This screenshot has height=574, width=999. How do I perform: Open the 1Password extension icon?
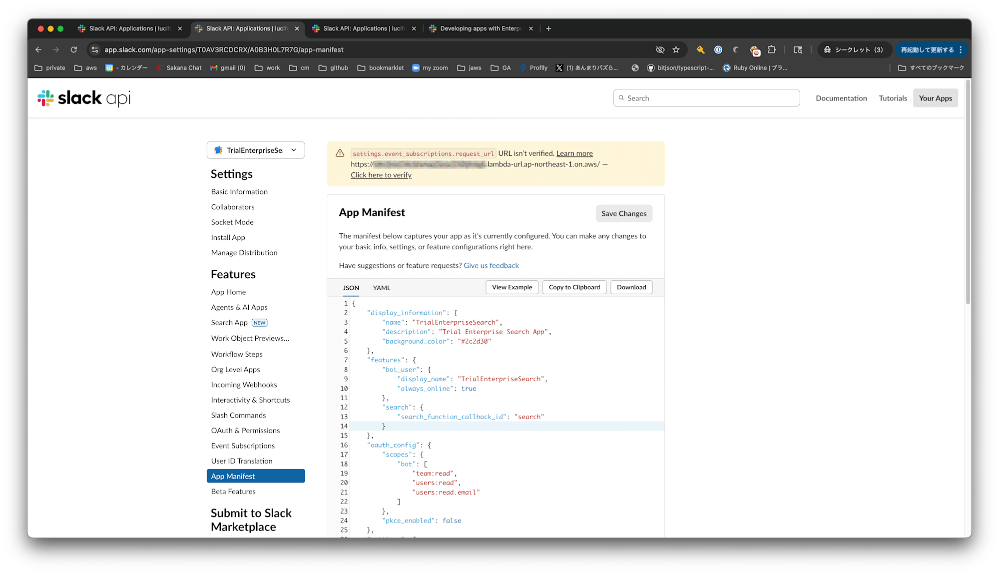[x=718, y=49]
